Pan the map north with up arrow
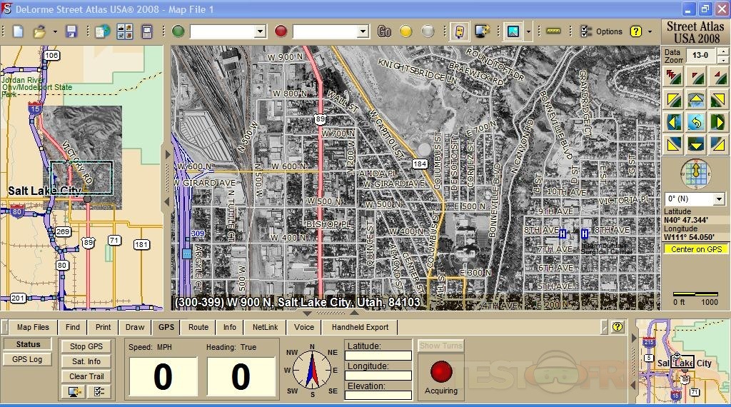 click(696, 99)
